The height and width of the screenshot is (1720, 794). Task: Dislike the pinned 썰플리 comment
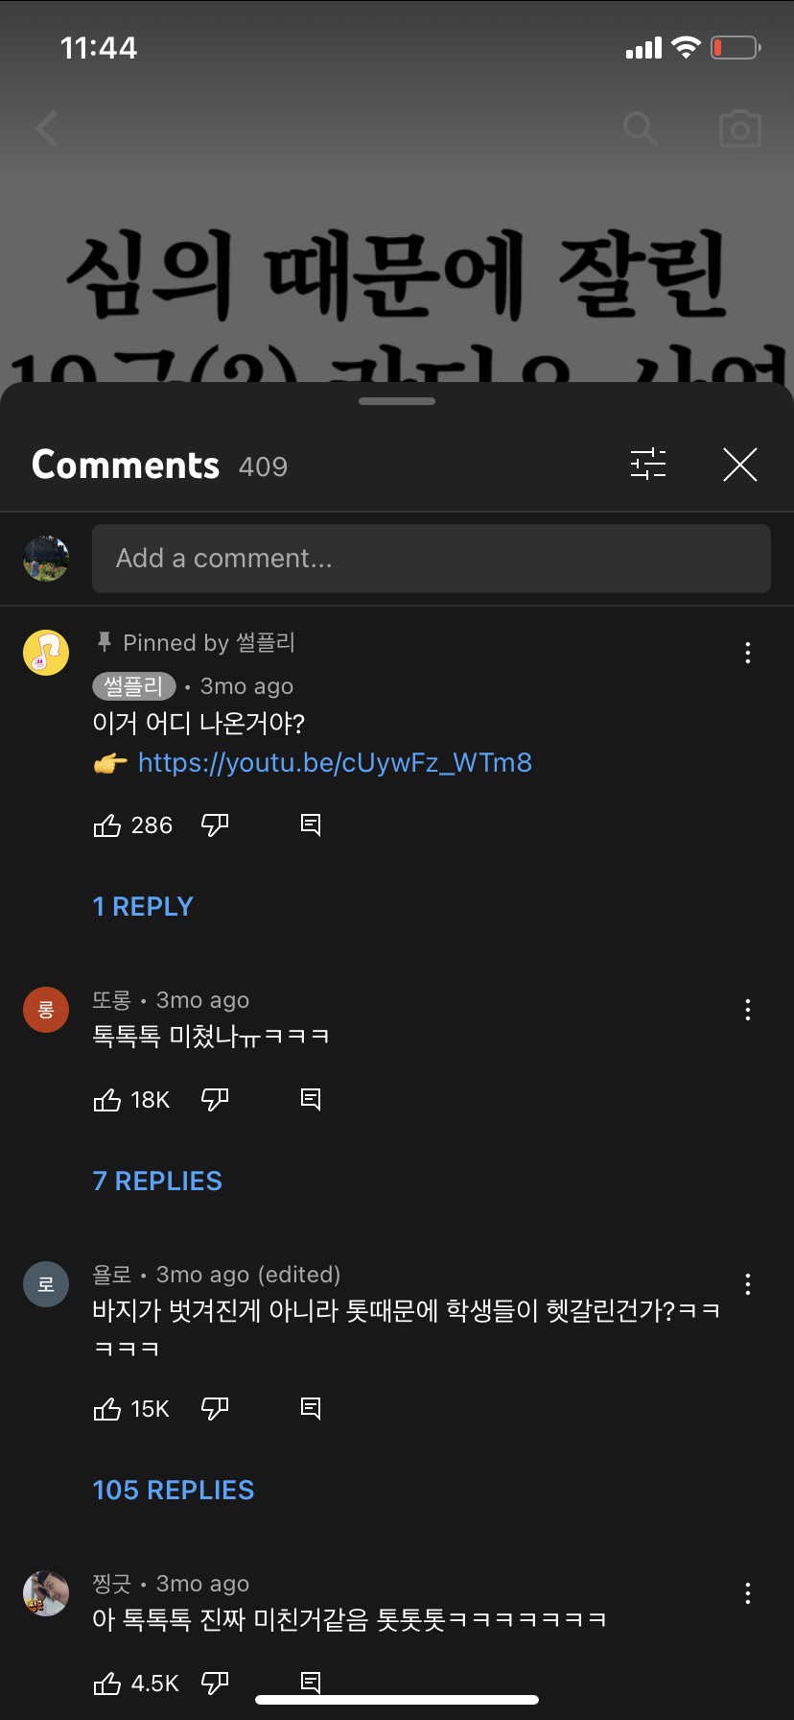pos(215,825)
